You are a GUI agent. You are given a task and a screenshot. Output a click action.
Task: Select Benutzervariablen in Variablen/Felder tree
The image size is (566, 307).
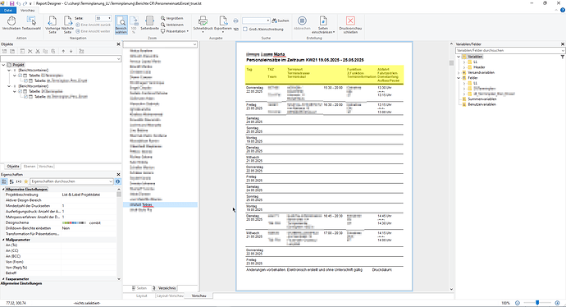pos(482,104)
